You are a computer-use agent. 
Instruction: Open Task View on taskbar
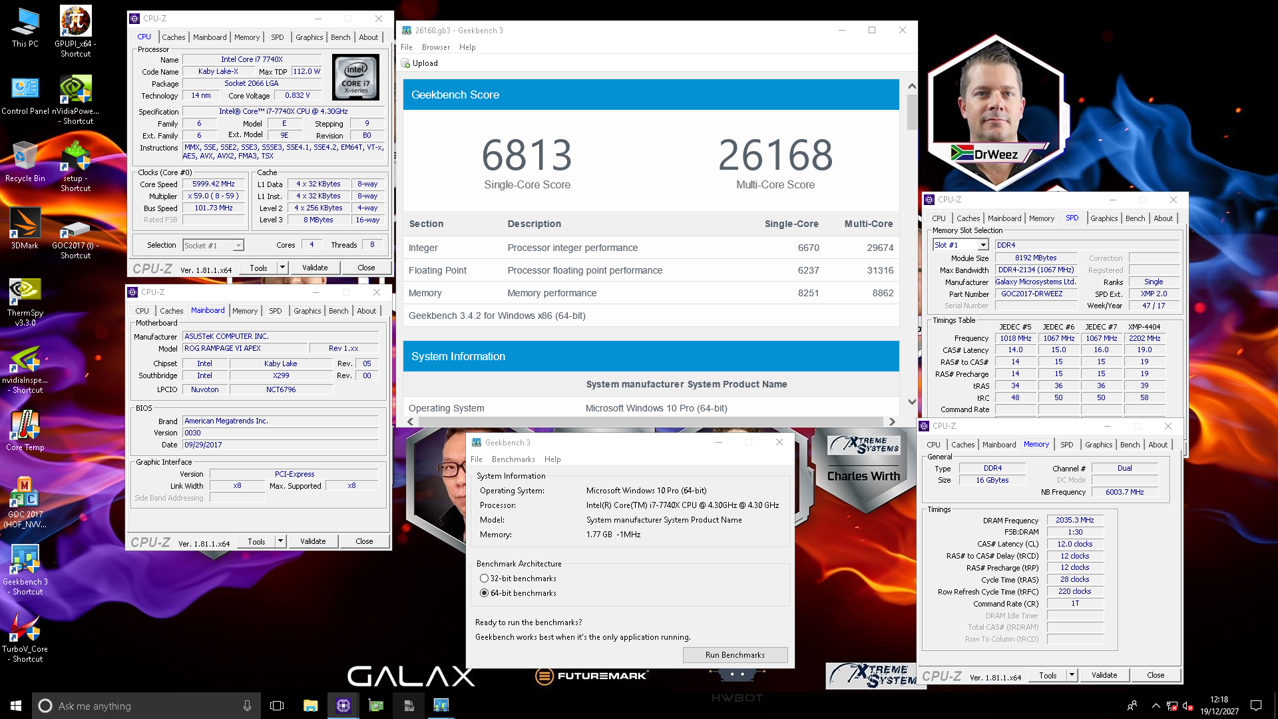277,706
